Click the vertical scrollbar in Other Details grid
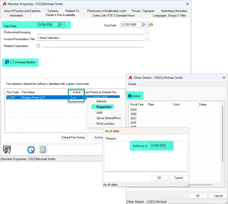This screenshot has width=228, height=204. (x=223, y=133)
